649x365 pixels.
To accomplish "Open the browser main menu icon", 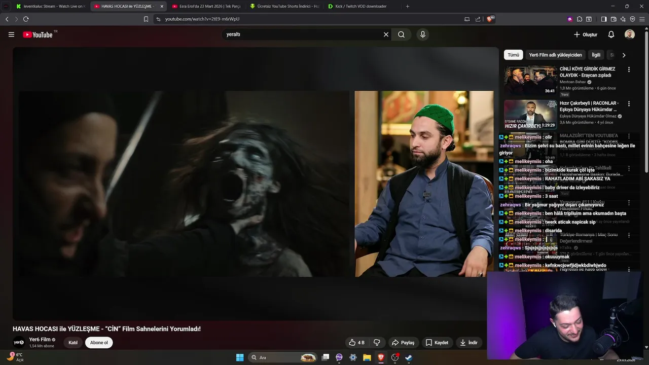I will pos(642,19).
